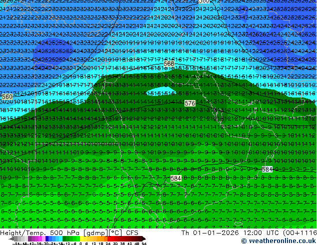The height and width of the screenshot is (245, 317).
Task: Click the cyan legend color swatch
Action: click(x=60, y=238)
